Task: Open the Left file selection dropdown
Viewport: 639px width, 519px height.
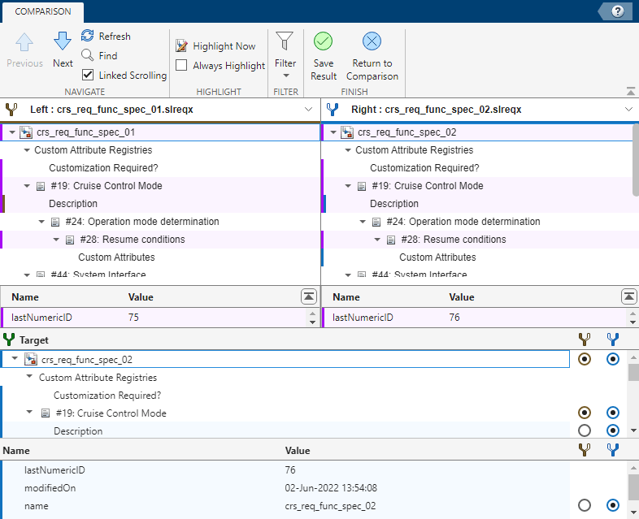Action: [x=308, y=109]
